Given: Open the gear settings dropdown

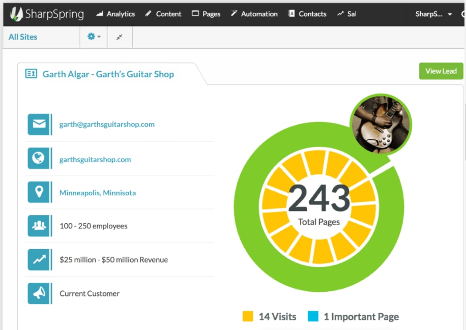Looking at the screenshot, I should point(94,37).
